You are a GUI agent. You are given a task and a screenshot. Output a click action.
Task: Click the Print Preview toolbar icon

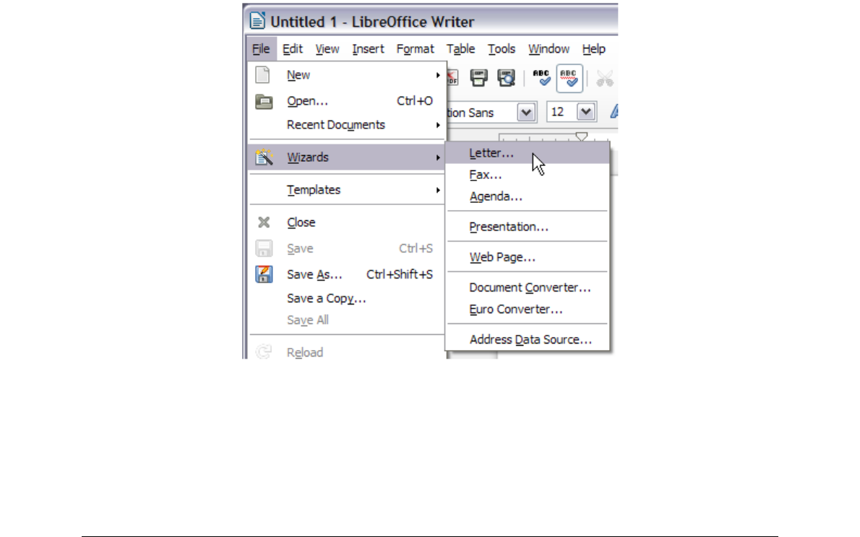click(506, 78)
